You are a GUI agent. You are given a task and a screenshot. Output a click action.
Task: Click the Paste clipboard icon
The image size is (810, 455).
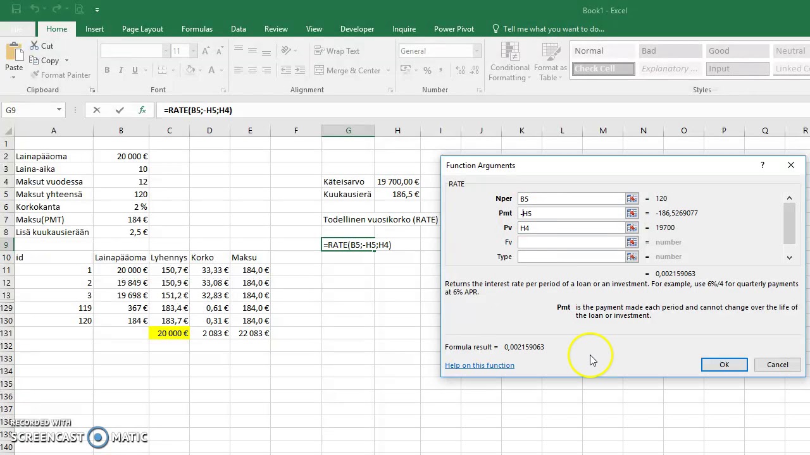[x=14, y=54]
